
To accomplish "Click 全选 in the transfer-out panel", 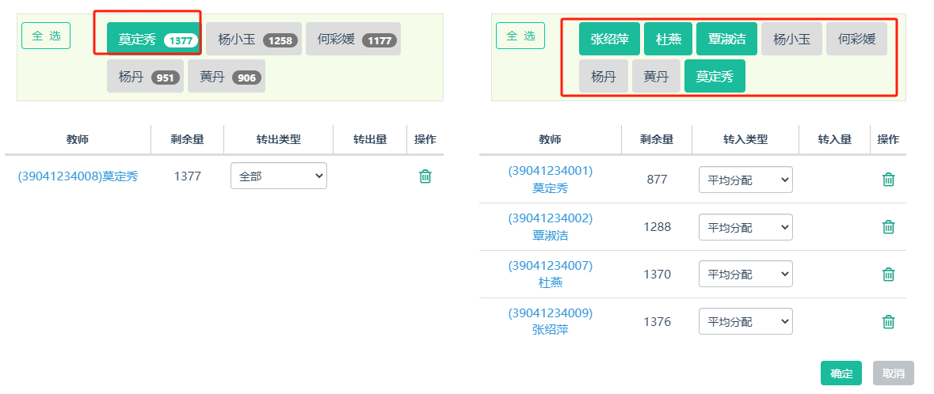I will [46, 36].
